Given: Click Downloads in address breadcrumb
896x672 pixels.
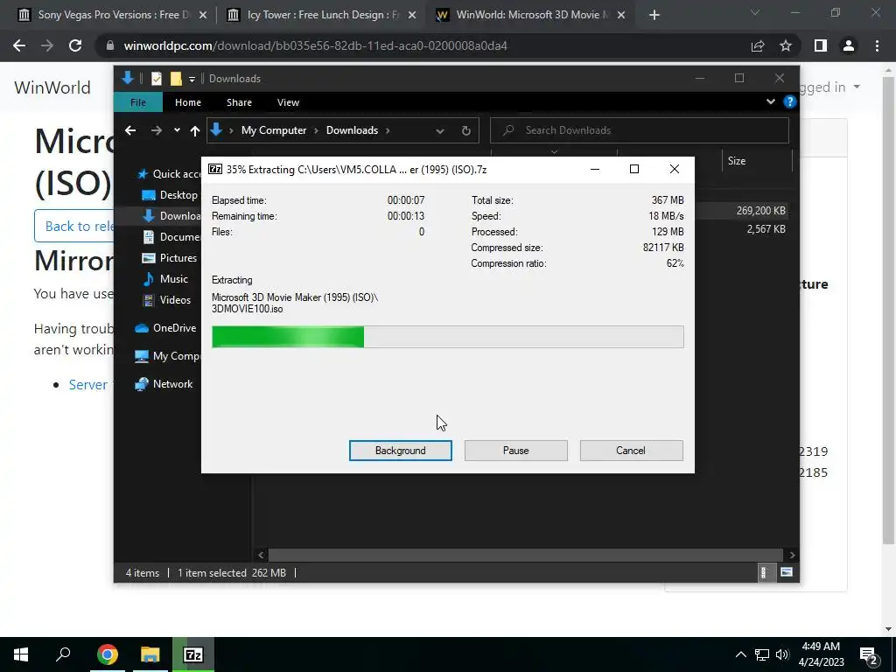Looking at the screenshot, I should coord(352,130).
